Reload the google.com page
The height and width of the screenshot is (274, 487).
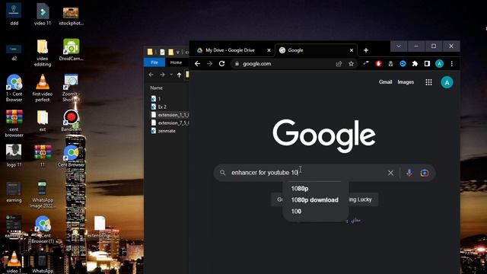(221, 64)
